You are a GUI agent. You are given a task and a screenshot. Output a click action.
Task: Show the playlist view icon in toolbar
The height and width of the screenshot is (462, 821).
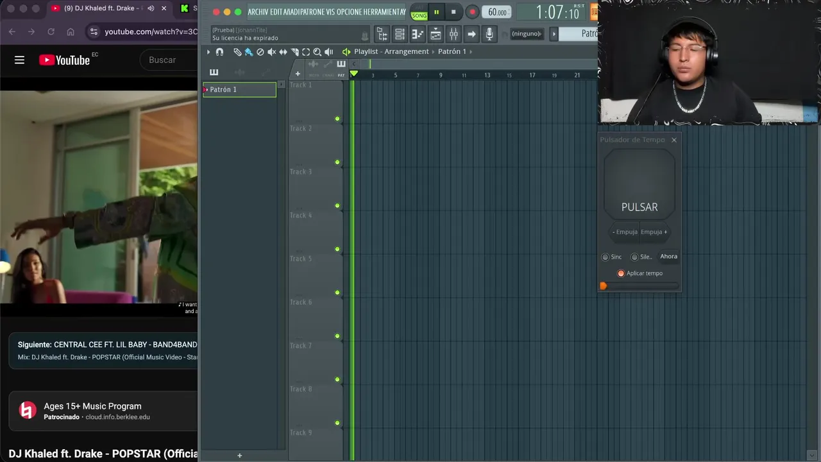click(x=436, y=34)
